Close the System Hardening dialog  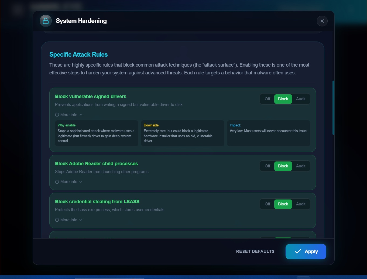click(322, 21)
